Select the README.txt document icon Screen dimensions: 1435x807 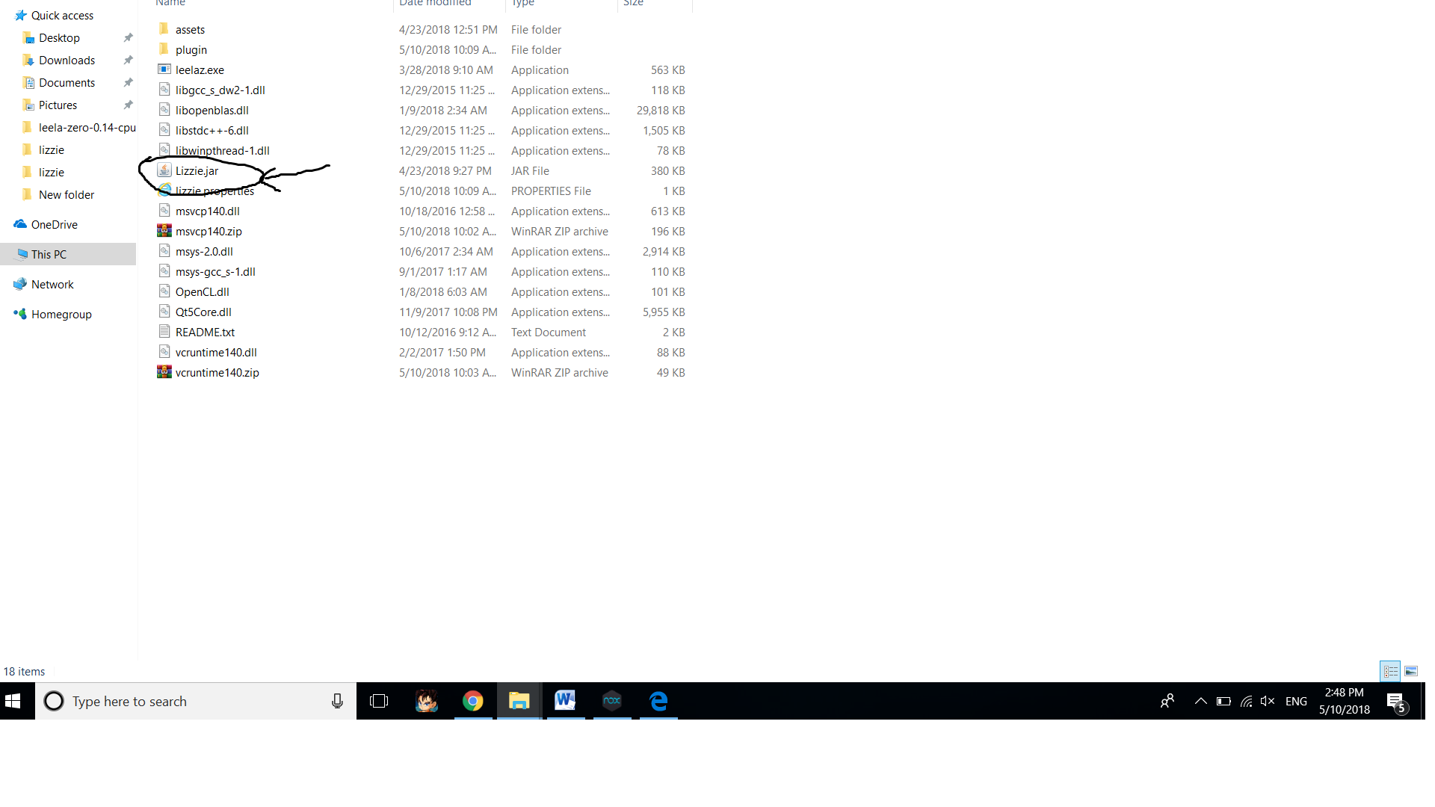pyautogui.click(x=164, y=332)
